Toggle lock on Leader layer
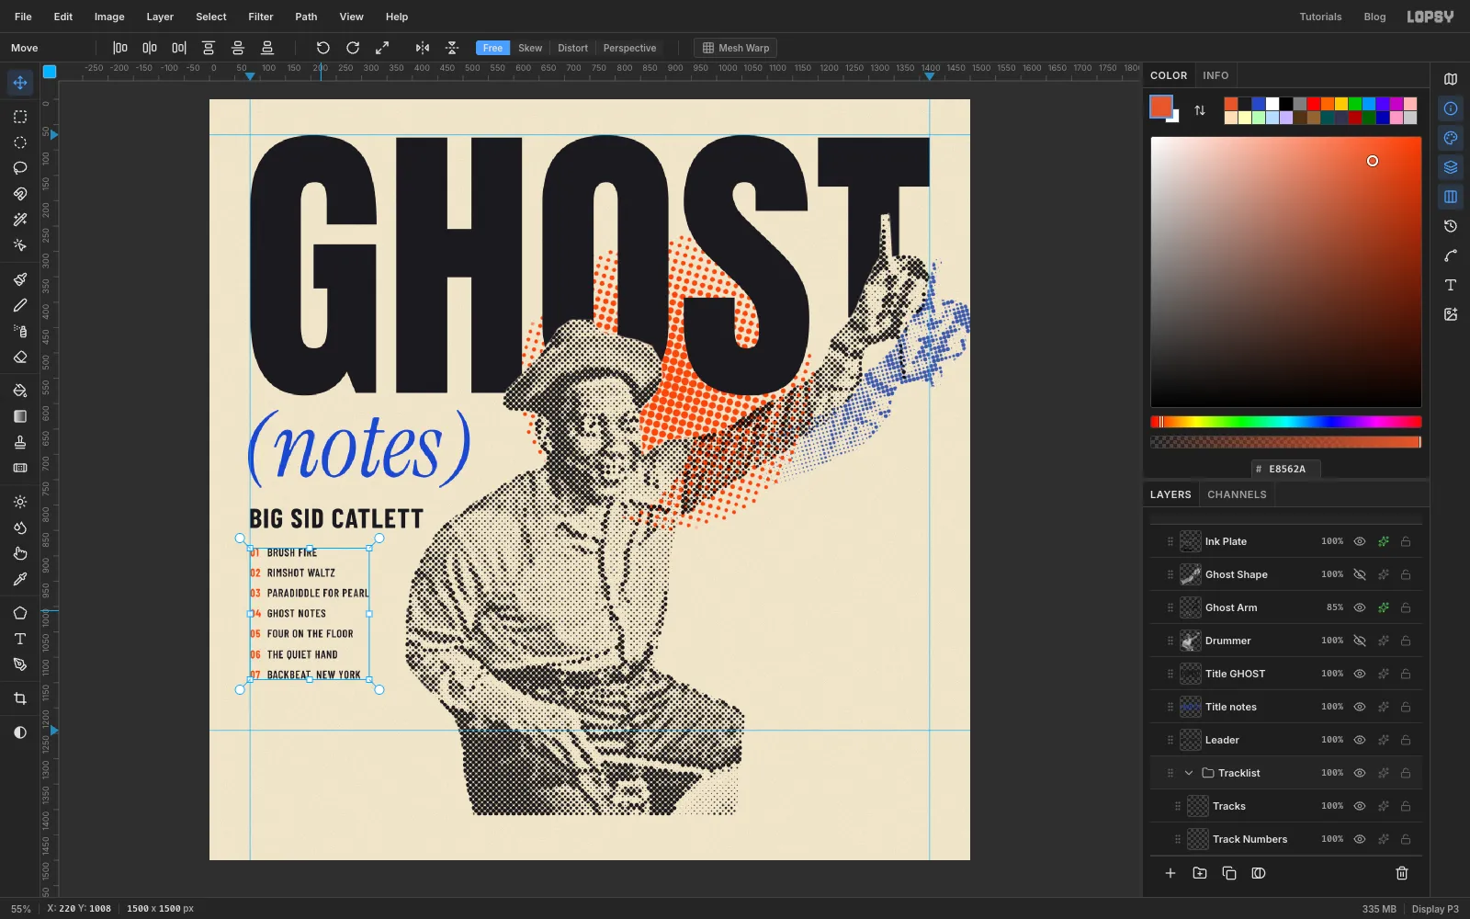 pyautogui.click(x=1406, y=740)
